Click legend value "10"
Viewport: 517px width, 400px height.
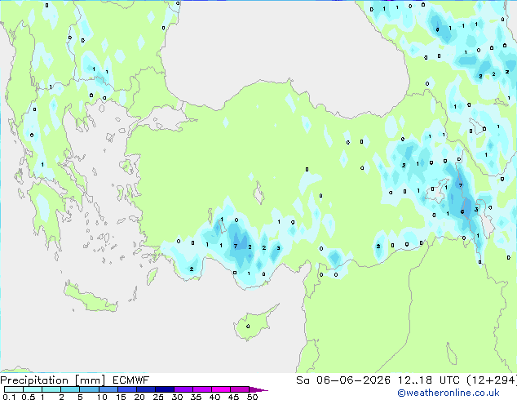[x=102, y=397]
